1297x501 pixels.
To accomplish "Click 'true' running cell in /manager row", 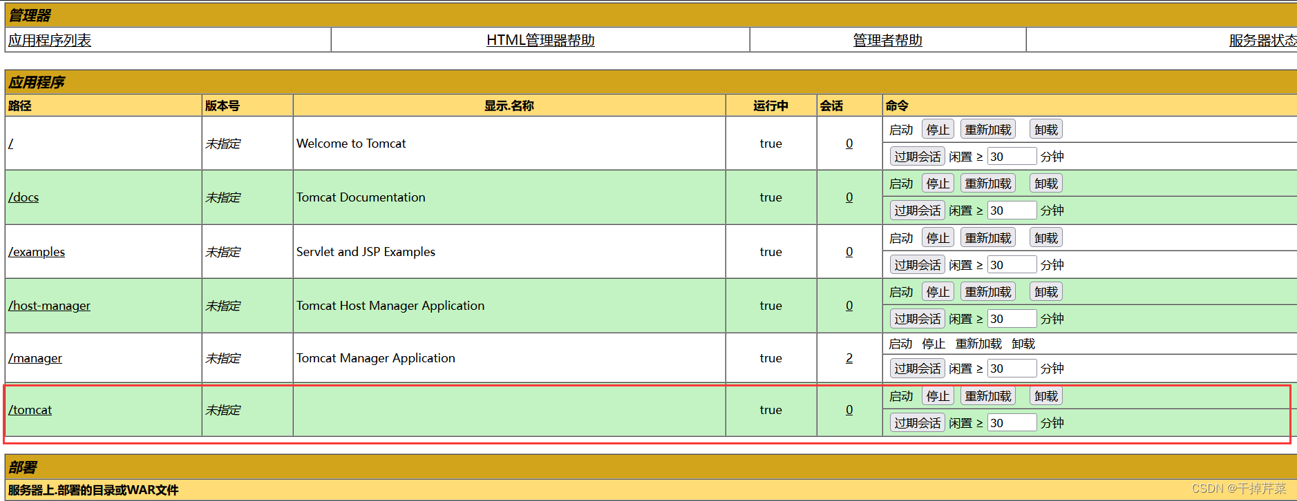I will point(771,358).
